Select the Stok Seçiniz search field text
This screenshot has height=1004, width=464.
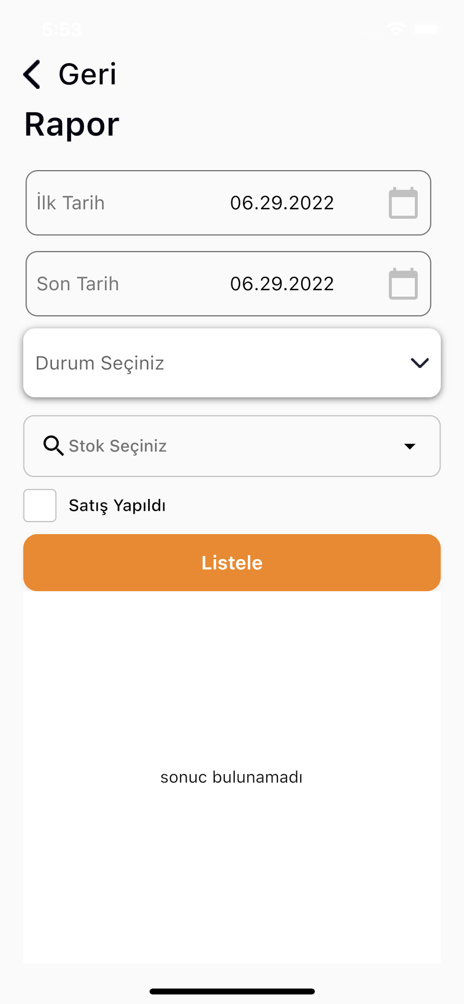(118, 446)
